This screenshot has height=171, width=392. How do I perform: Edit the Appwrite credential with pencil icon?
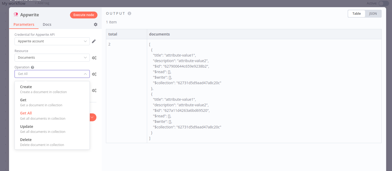coord(94,41)
